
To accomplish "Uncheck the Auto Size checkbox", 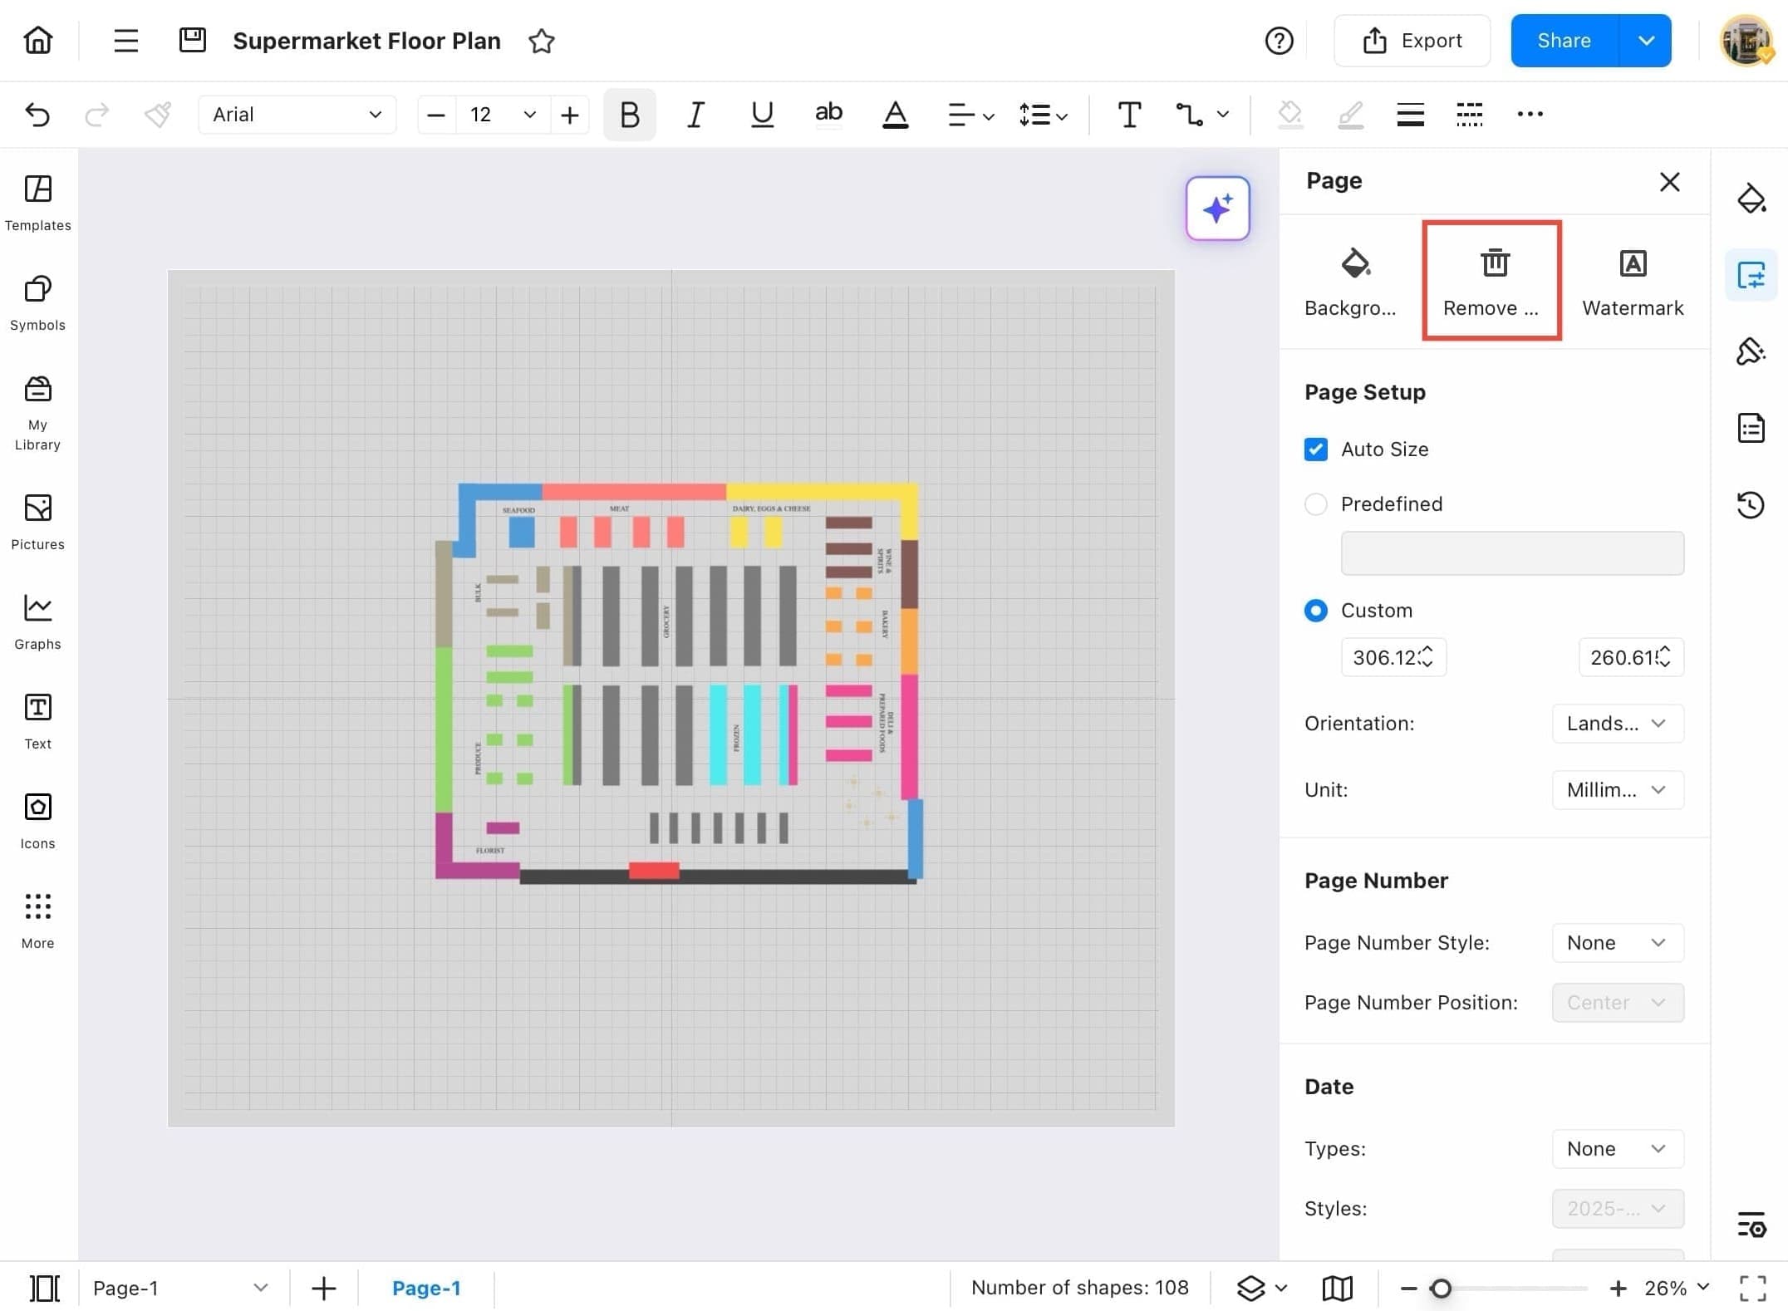I will tap(1315, 449).
